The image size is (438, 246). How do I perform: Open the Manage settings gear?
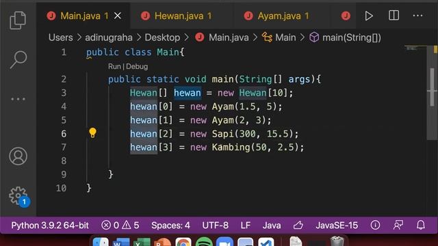point(19,196)
